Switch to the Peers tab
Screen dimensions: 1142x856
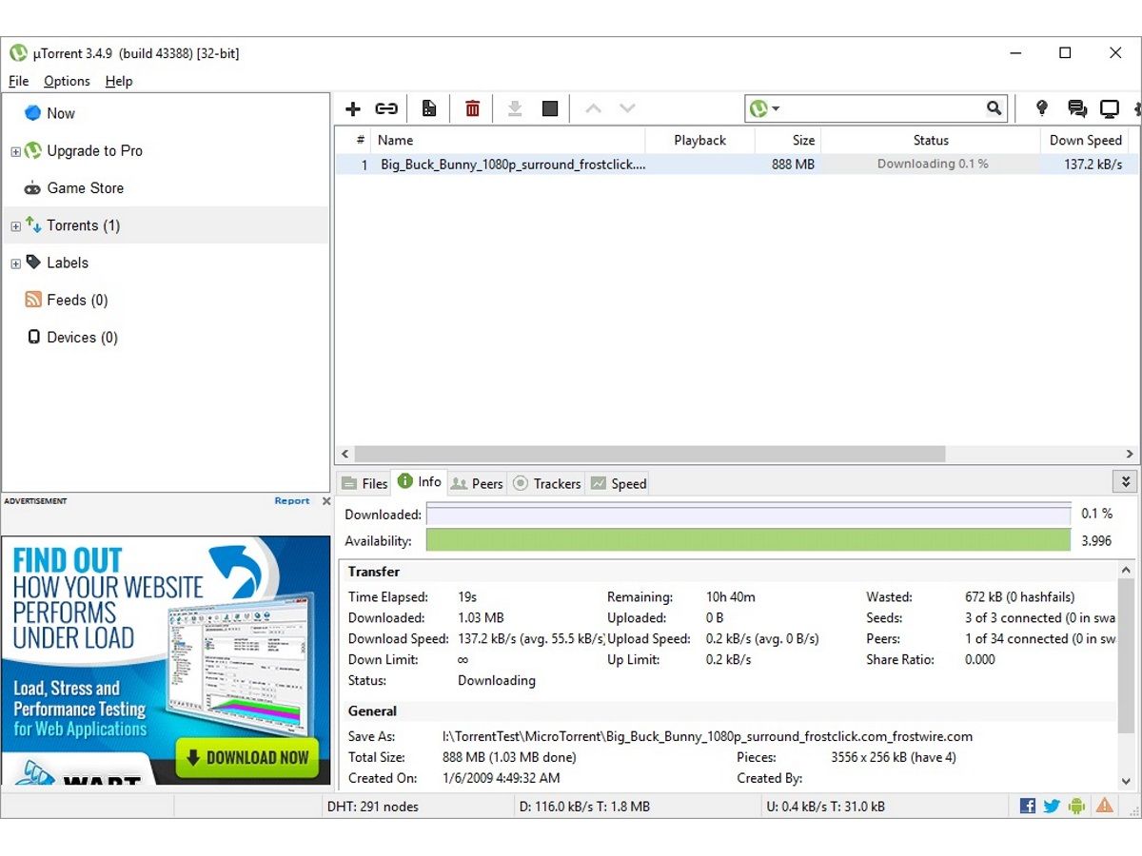(x=477, y=483)
